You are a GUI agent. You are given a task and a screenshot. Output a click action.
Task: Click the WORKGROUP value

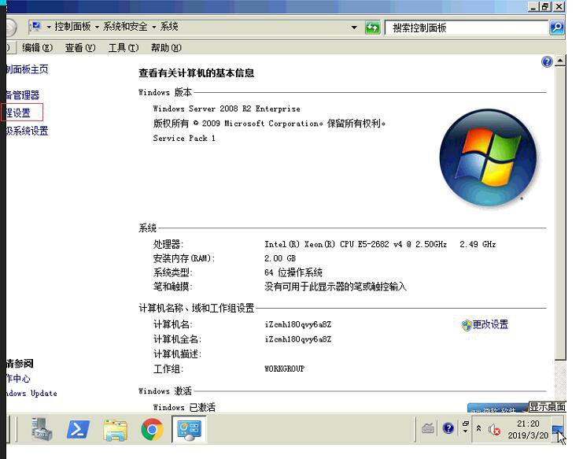point(285,369)
